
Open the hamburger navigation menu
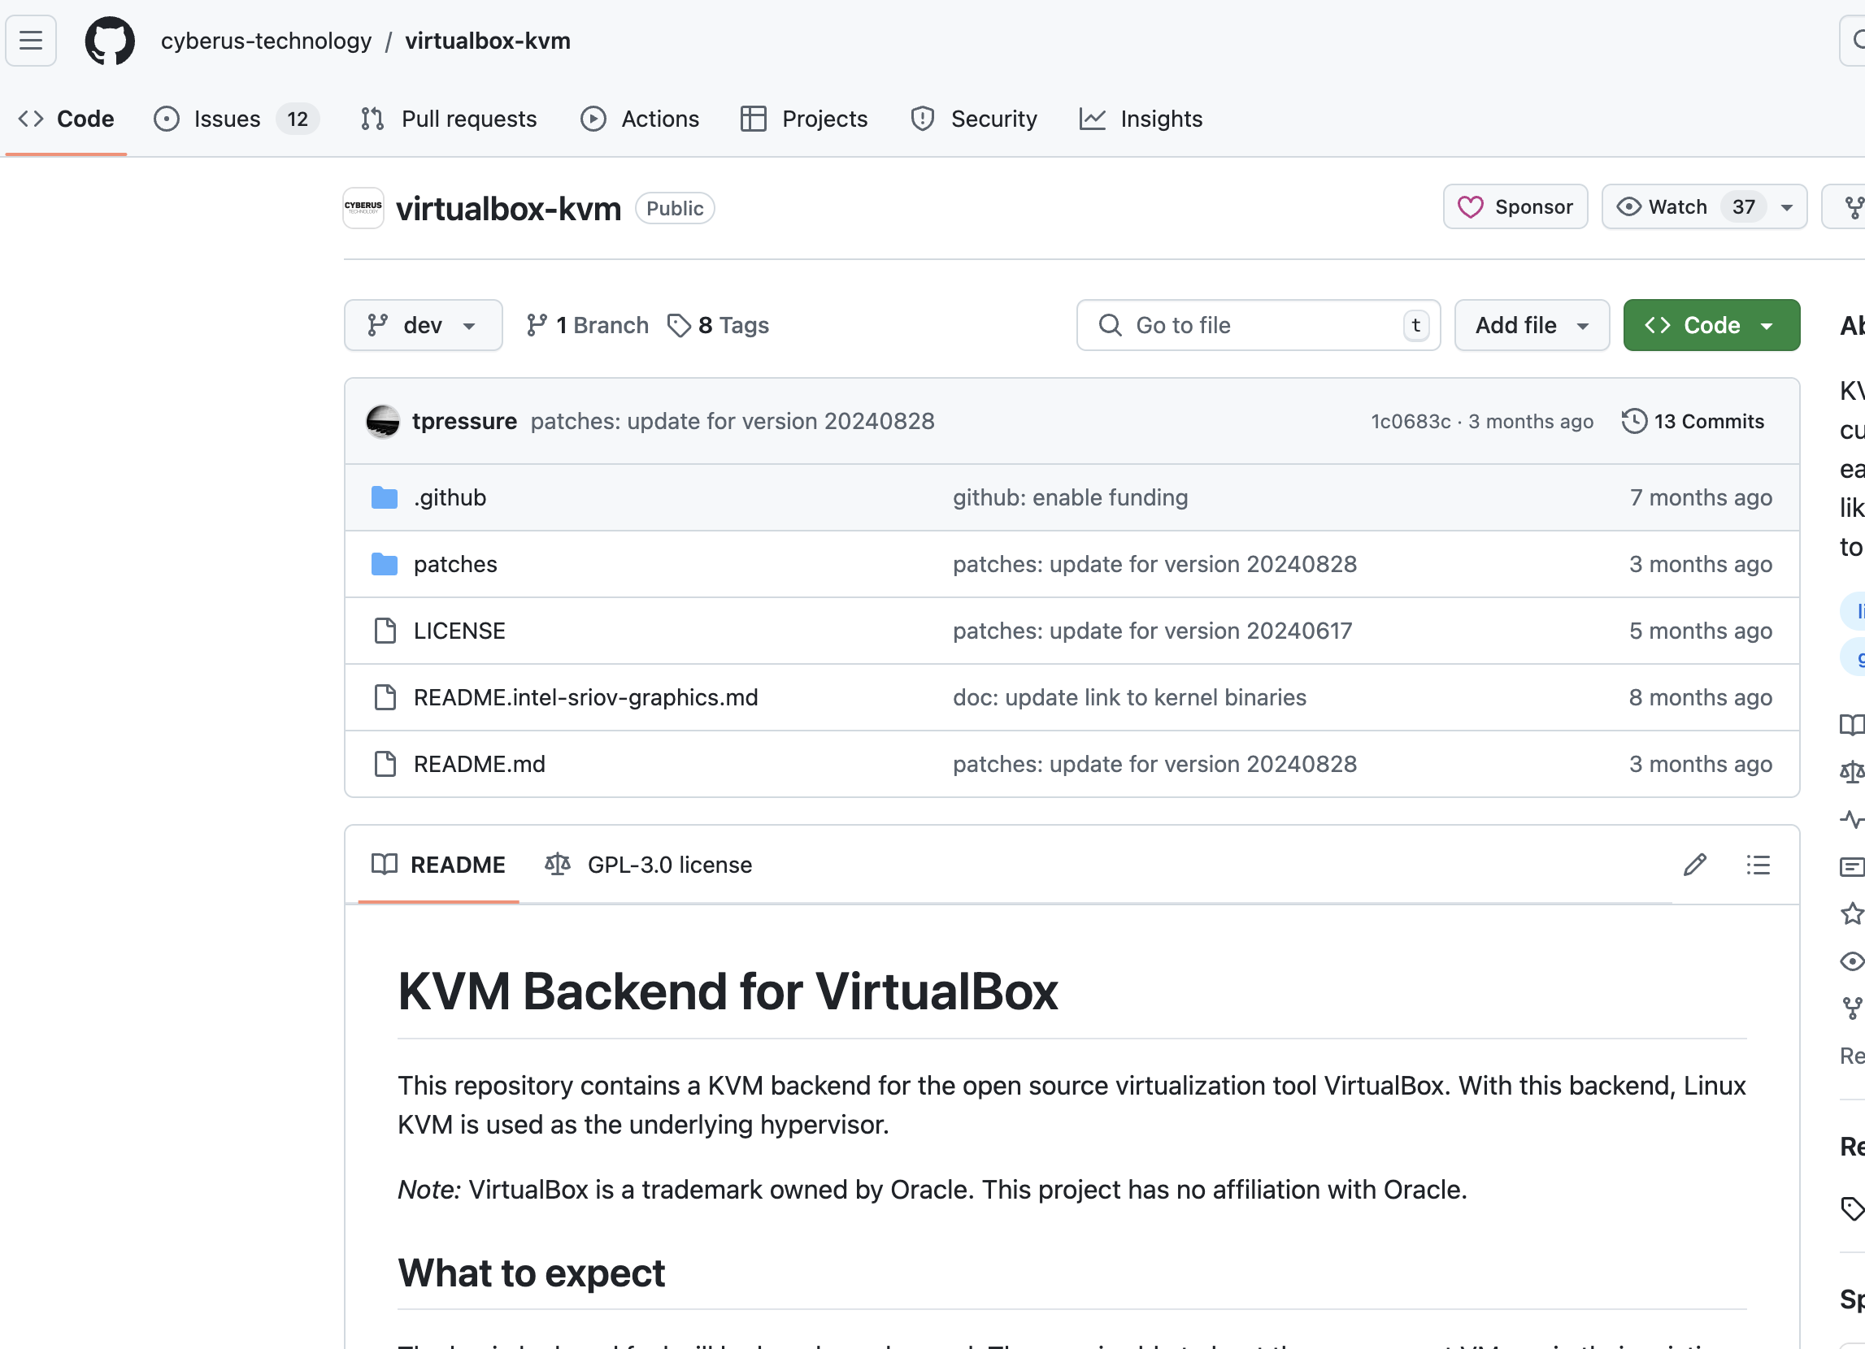pyautogui.click(x=31, y=41)
